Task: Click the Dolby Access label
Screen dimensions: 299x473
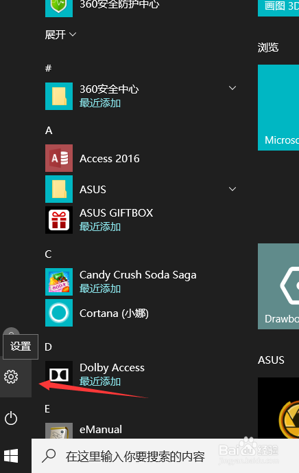Action: pyautogui.click(x=112, y=367)
